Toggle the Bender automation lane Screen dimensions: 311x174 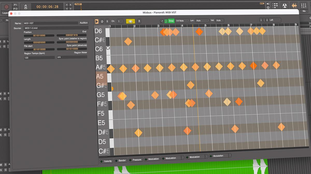[121, 160]
